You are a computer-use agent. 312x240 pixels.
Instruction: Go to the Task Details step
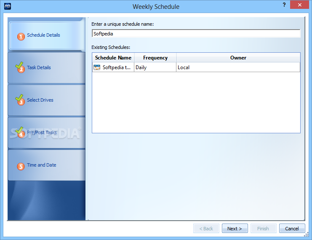pos(47,67)
